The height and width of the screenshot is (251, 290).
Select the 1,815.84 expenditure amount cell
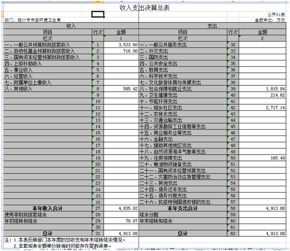262,89
